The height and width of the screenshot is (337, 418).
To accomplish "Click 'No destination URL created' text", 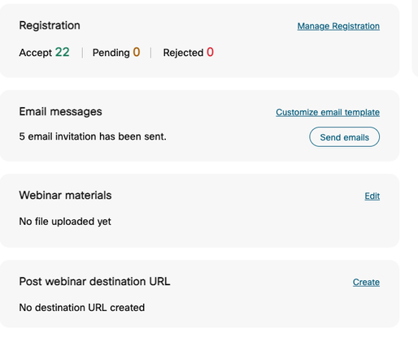I will (82, 308).
